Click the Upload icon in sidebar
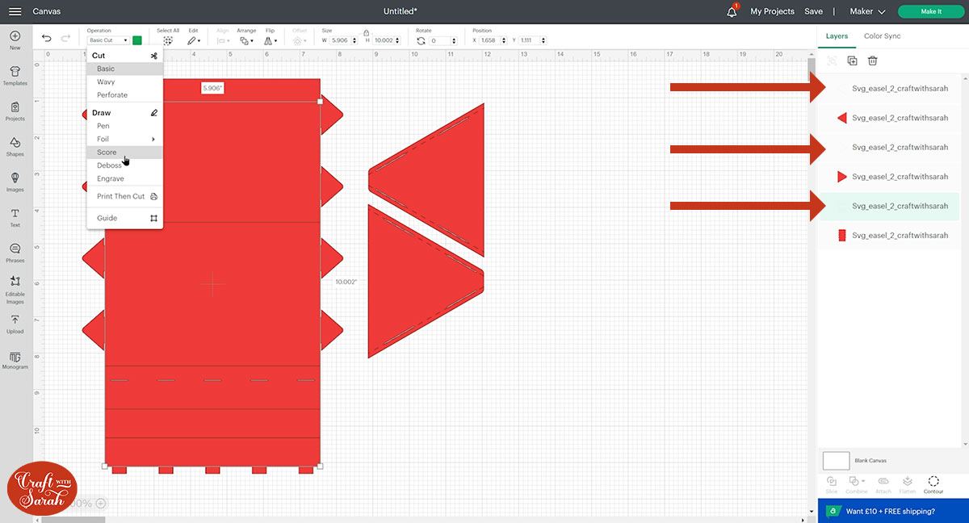This screenshot has width=969, height=523. coord(15,323)
